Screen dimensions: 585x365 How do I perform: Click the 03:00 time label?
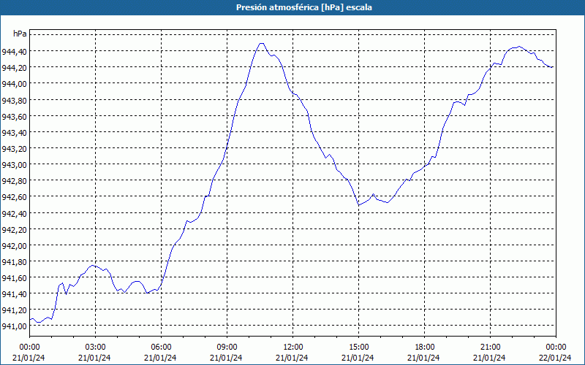tap(95, 347)
